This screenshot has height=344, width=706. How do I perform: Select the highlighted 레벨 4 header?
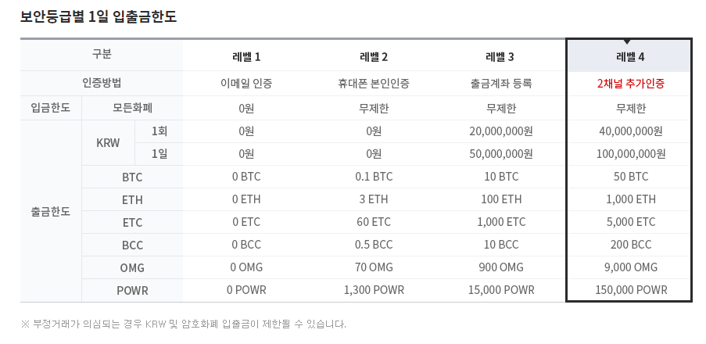coord(629,56)
